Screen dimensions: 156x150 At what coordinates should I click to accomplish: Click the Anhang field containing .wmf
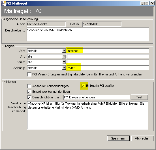(108, 68)
